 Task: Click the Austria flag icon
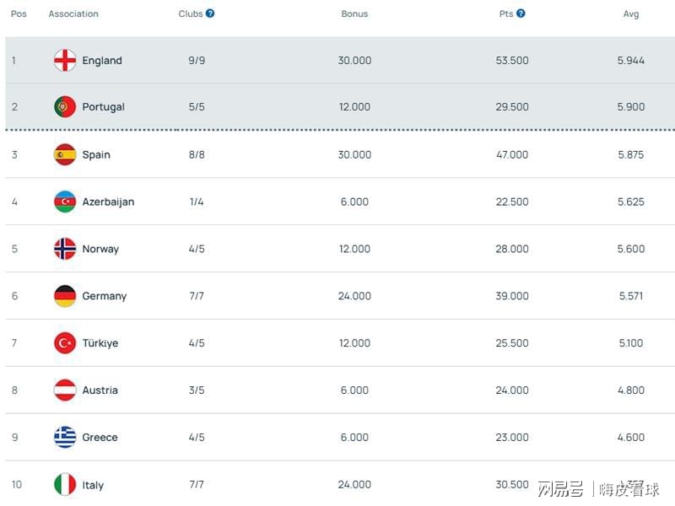[65, 390]
